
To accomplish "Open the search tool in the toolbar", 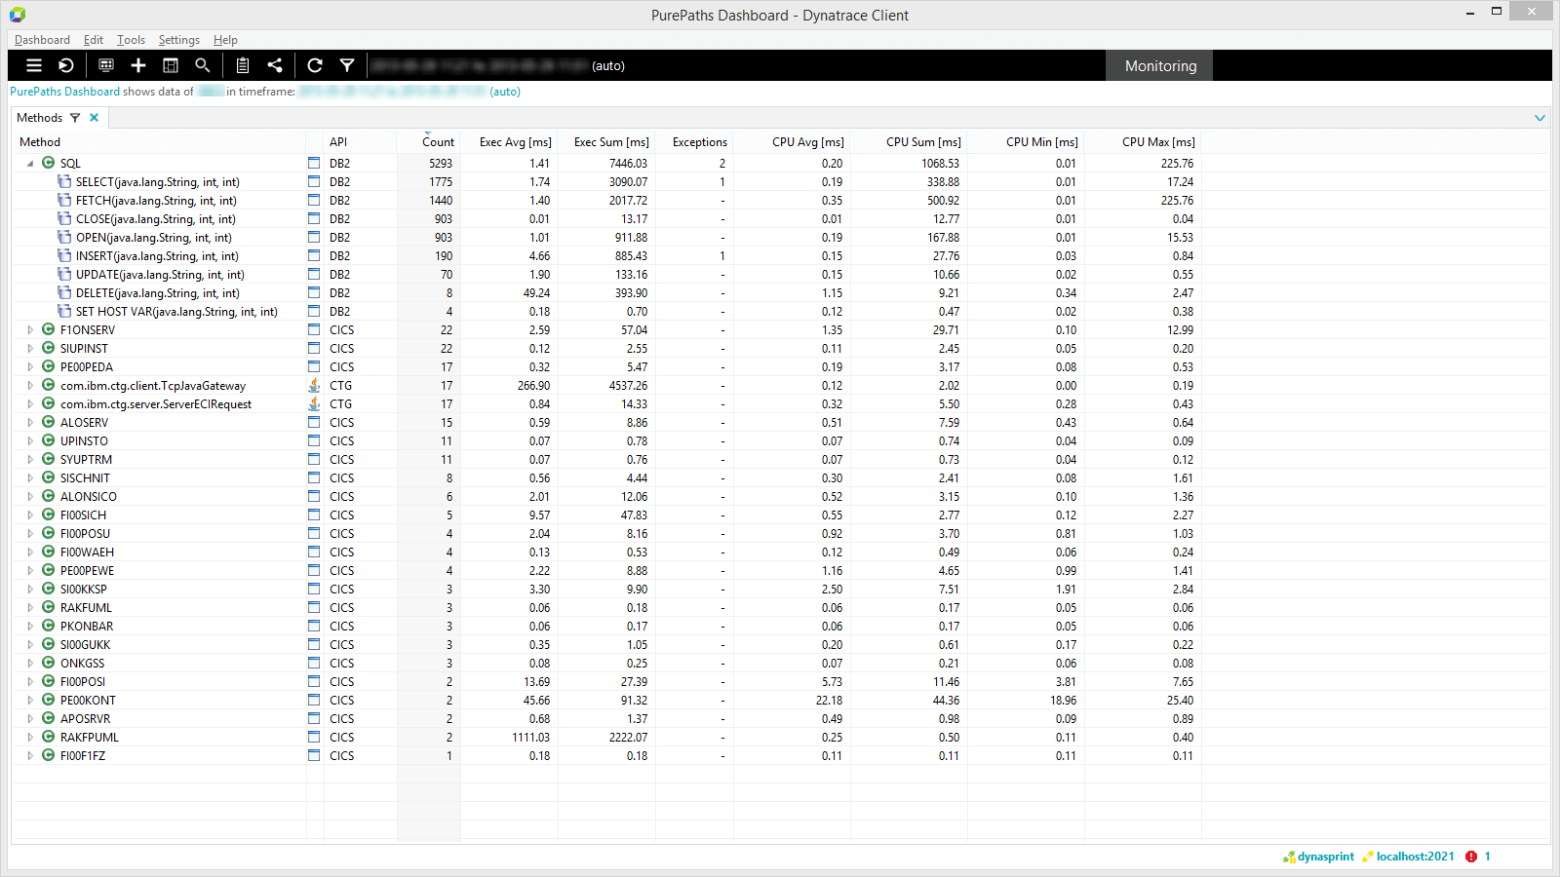I will coord(202,65).
